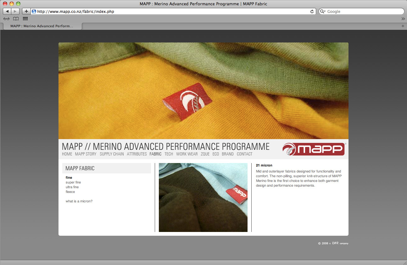Open the SUPPLY CHAIN navigation link

112,154
